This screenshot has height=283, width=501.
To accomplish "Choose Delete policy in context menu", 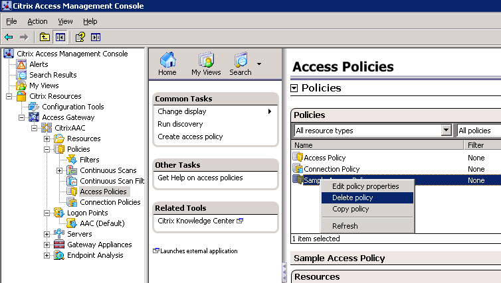I will (x=367, y=198).
